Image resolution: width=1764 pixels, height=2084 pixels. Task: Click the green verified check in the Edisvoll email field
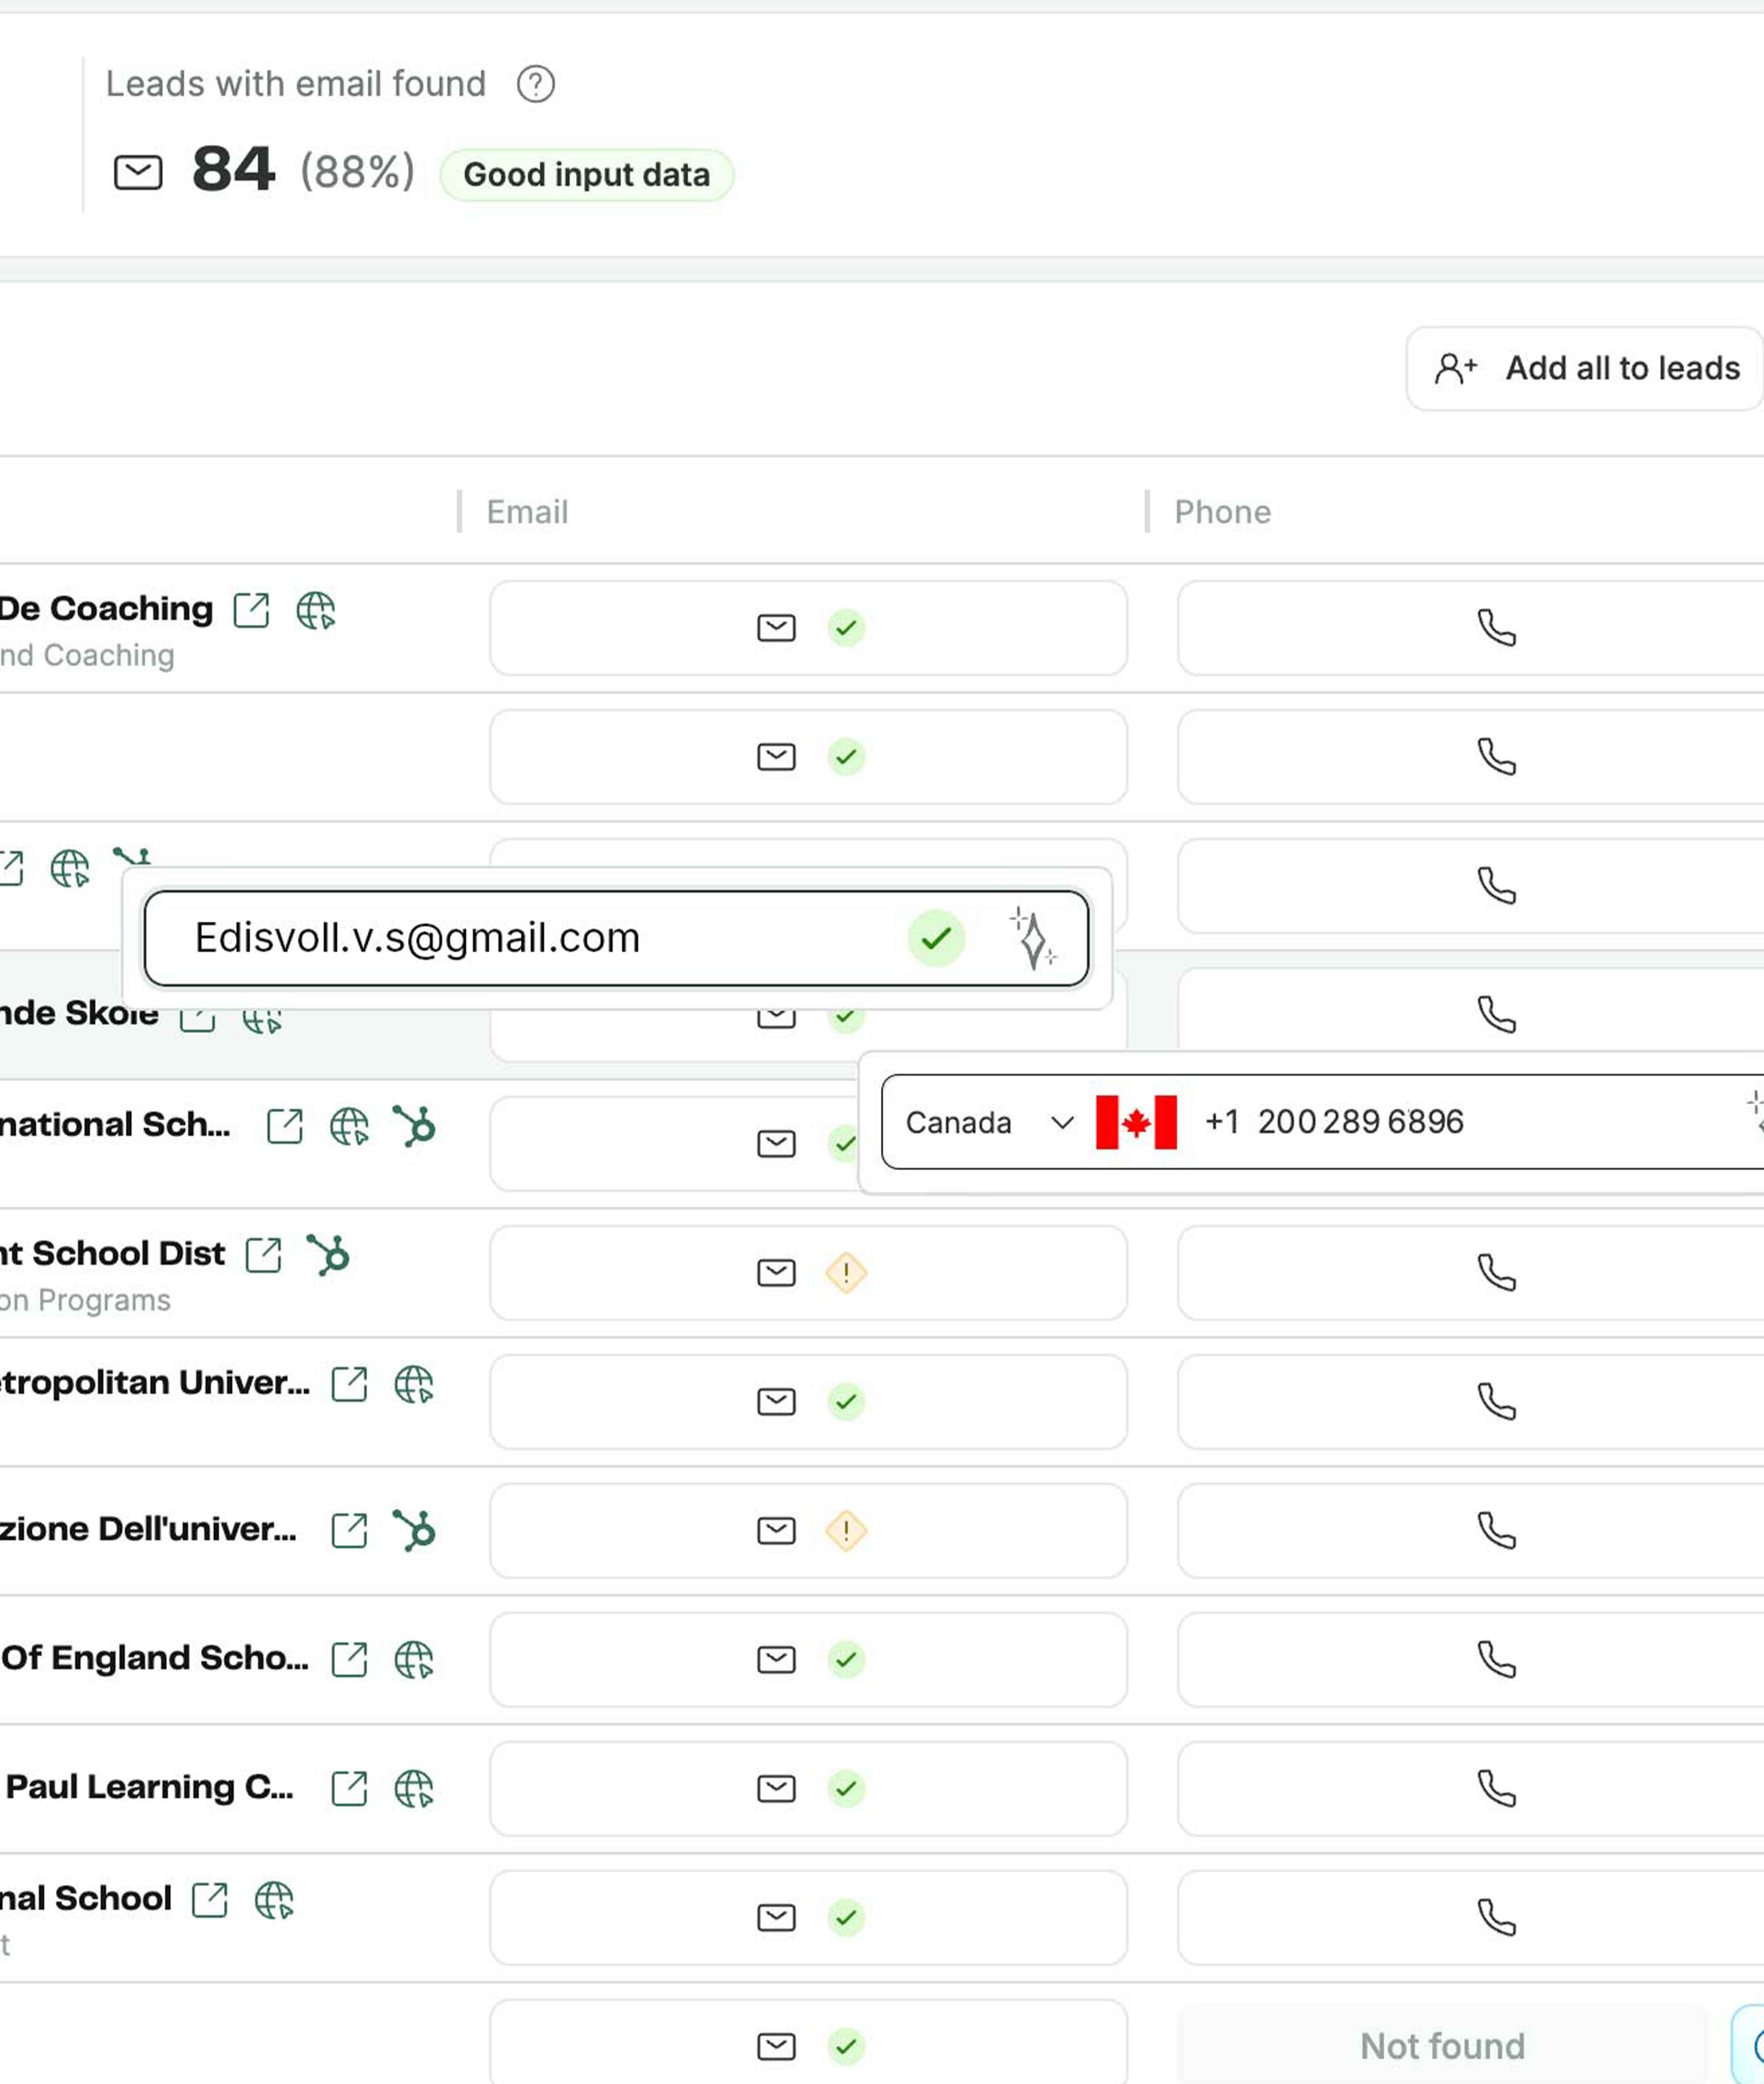click(936, 938)
